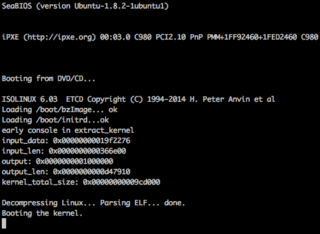Click 'H. Peter Anvin et al' text
The width and height of the screenshot is (320, 234).
(232, 99)
